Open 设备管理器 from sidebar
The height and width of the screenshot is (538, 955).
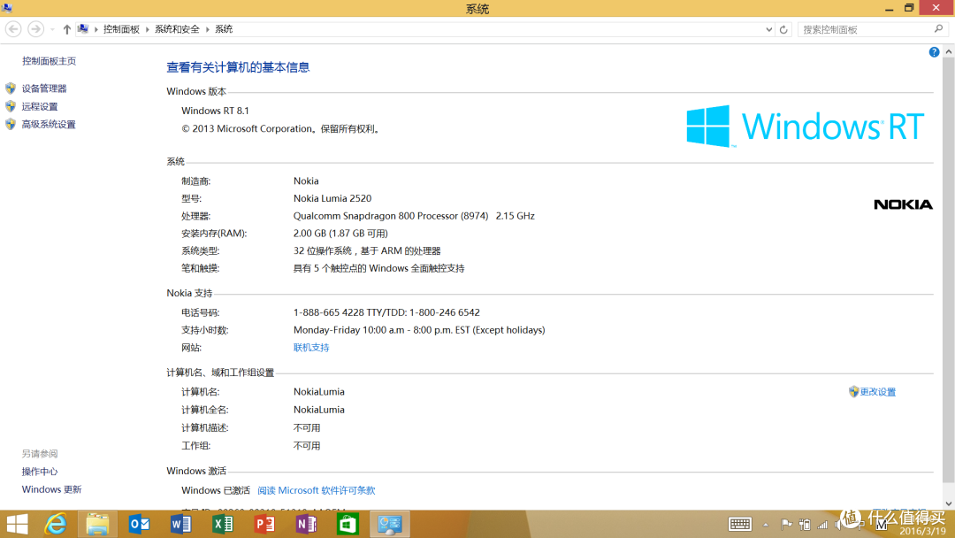click(x=44, y=88)
